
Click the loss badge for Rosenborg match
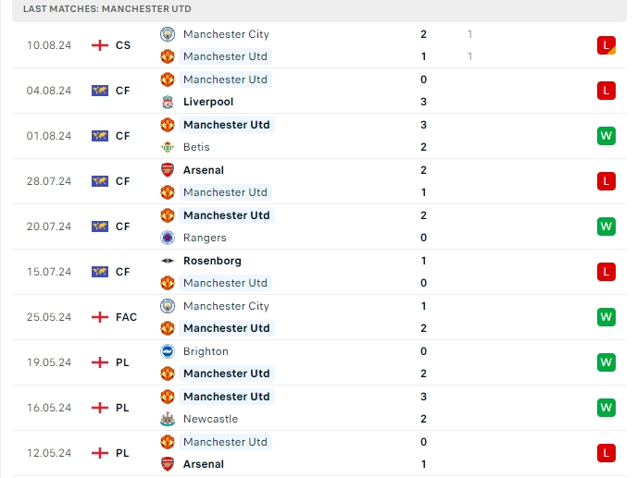(x=606, y=272)
